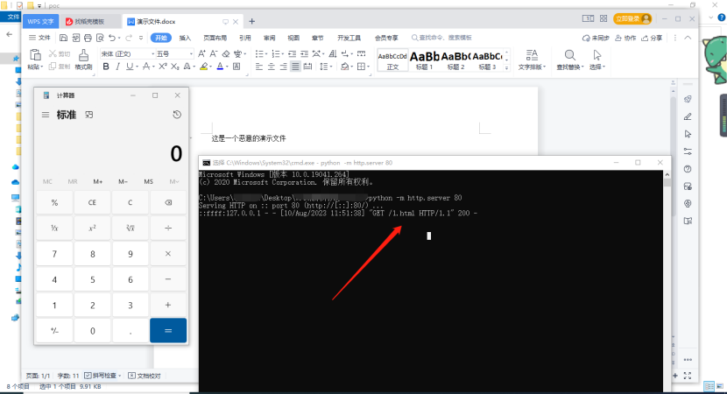This screenshot has width=727, height=394.
Task: Toggle Bold formatting in the ribbon
Action: [104, 67]
